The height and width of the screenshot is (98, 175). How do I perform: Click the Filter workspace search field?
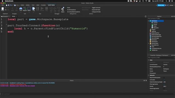coord(161,19)
